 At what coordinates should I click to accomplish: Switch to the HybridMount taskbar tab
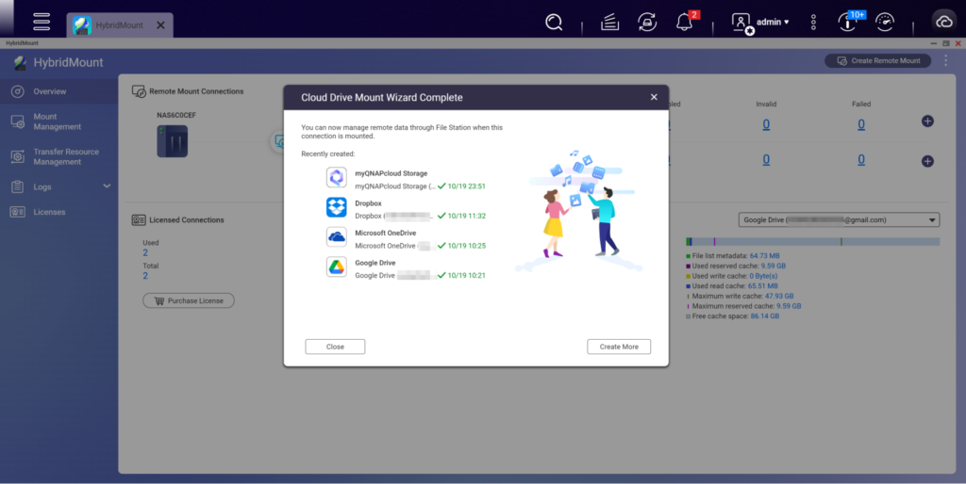click(113, 24)
